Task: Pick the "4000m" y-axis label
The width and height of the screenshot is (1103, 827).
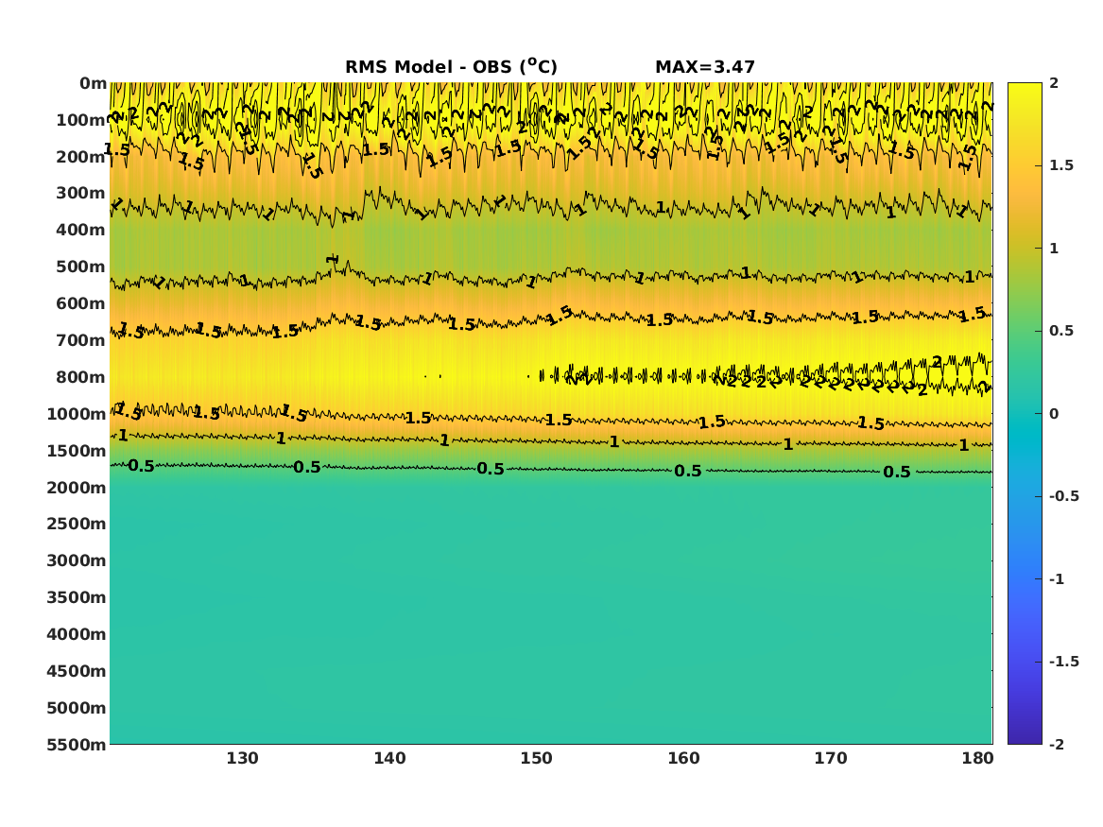Action: coord(77,634)
